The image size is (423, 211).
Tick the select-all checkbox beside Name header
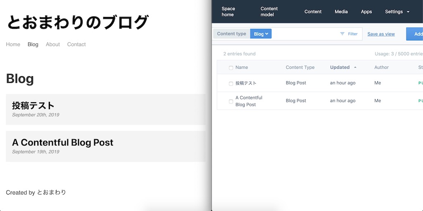click(x=231, y=68)
